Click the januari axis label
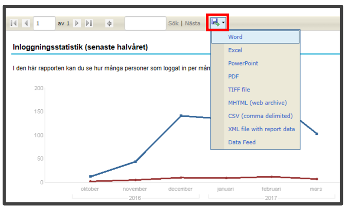 click(x=225, y=189)
